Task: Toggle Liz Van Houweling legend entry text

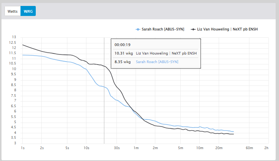Action: tap(228, 29)
